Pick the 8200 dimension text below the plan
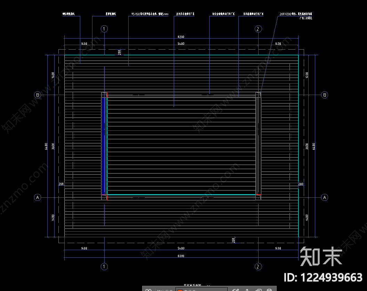367x291 pixels. [x=181, y=256]
